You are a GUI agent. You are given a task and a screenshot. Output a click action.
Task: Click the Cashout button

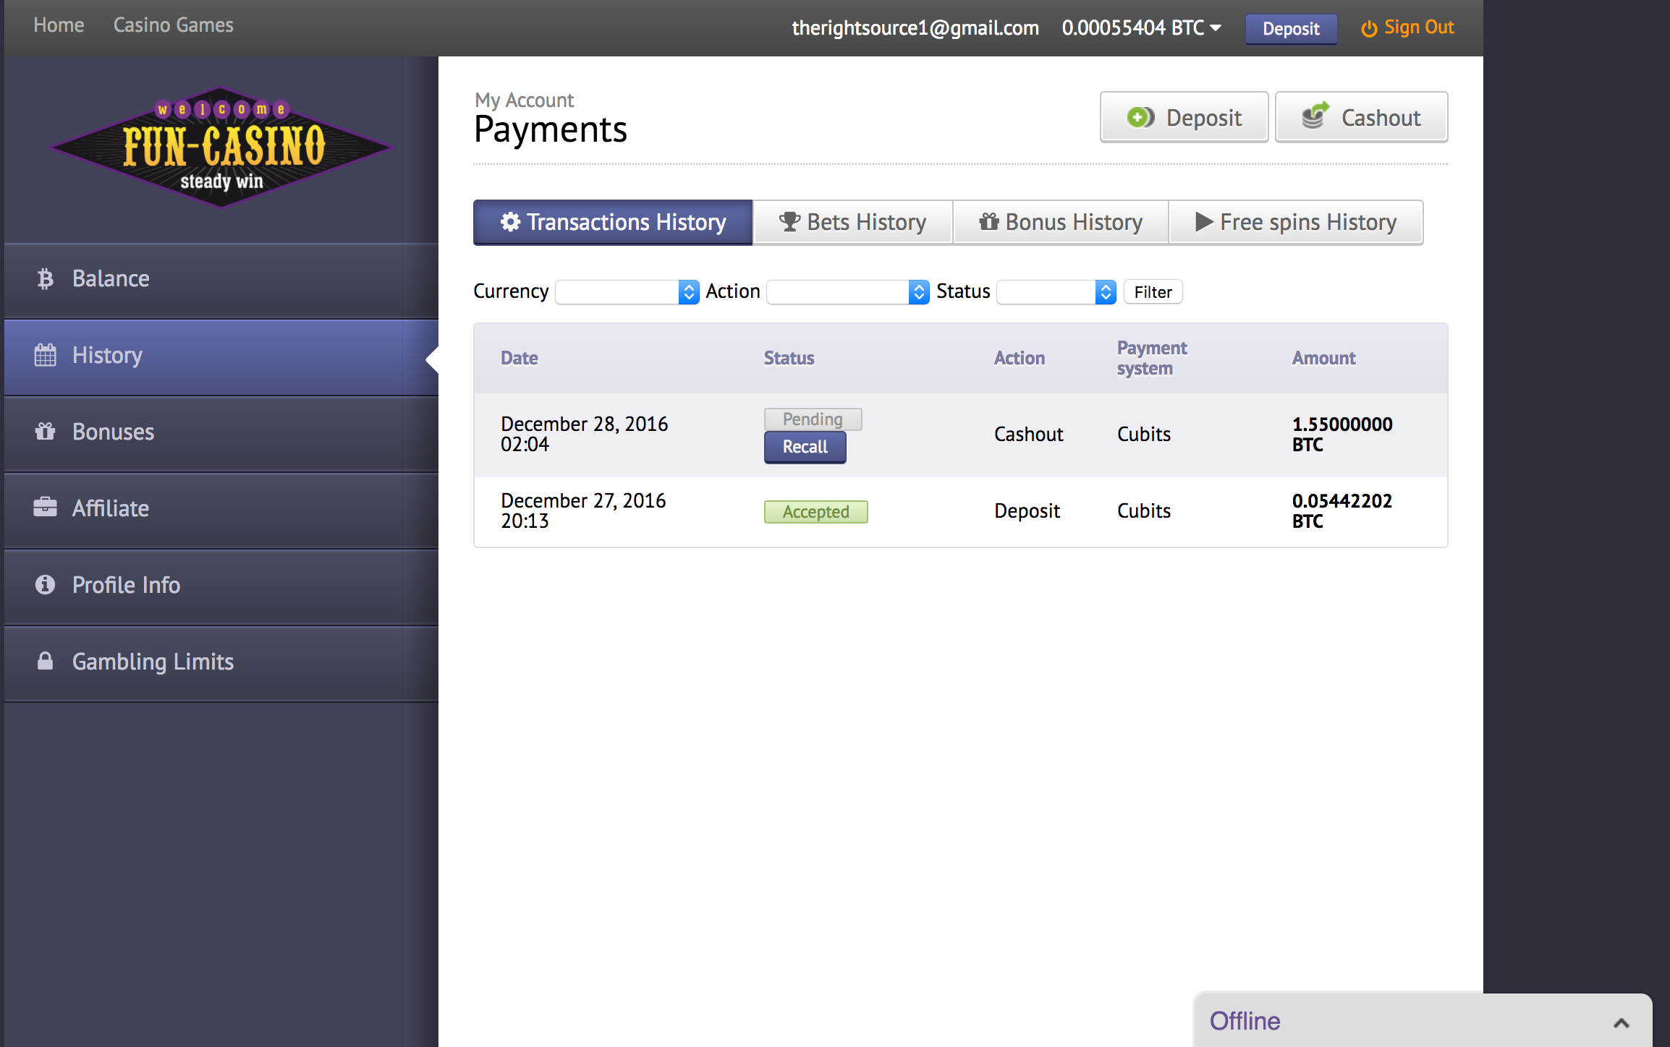pyautogui.click(x=1361, y=117)
